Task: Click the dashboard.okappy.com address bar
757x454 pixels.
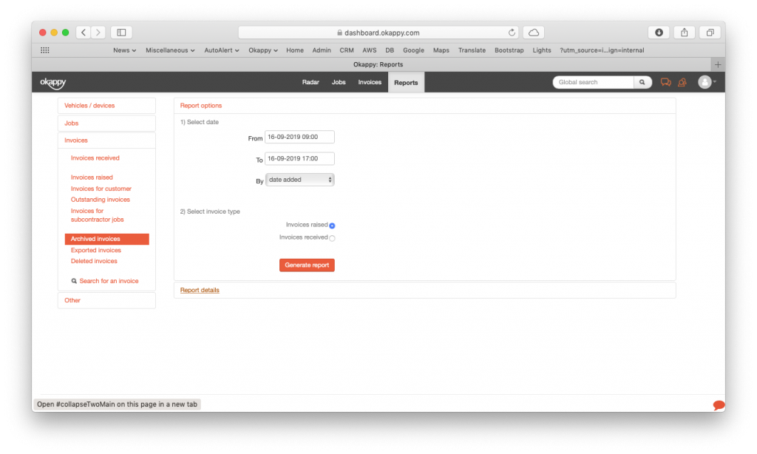Action: coord(378,33)
